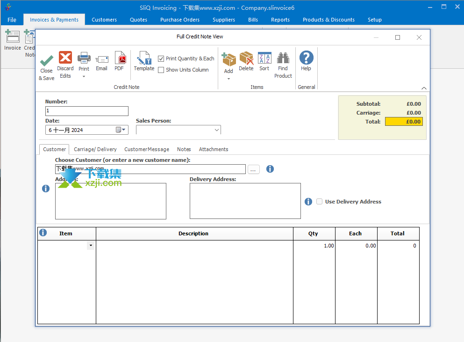
Task: Open the Template editor icon
Action: point(144,59)
